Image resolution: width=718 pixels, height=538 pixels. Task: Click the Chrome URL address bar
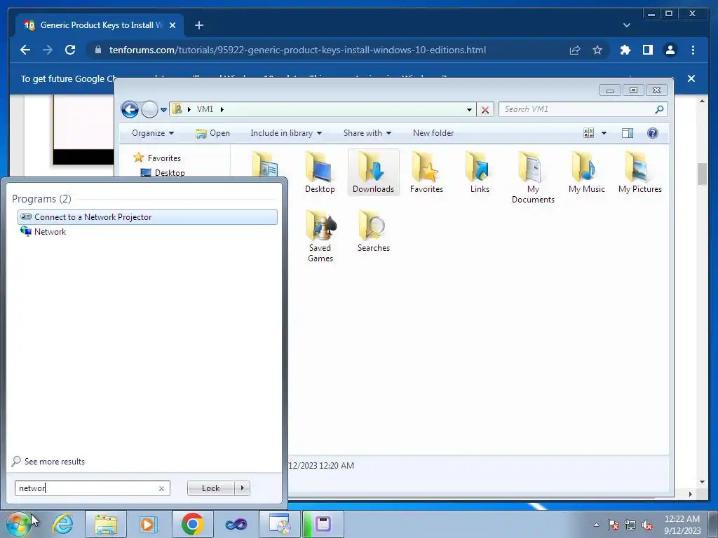coord(297,50)
